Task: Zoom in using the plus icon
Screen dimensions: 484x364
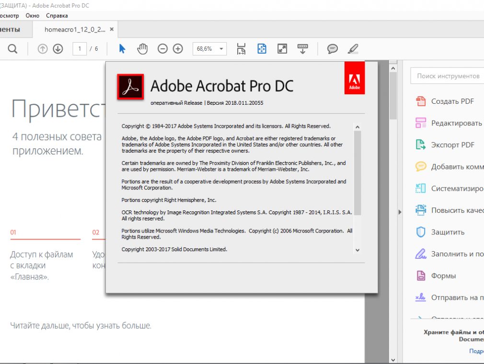Action: (x=178, y=49)
